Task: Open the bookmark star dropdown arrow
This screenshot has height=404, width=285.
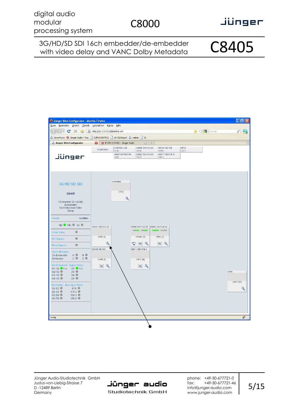Action: click(200, 131)
